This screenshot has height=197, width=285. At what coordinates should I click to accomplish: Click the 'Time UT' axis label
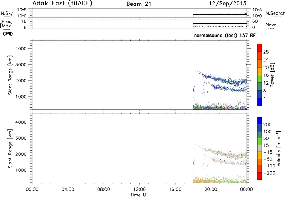pyautogui.click(x=139, y=195)
